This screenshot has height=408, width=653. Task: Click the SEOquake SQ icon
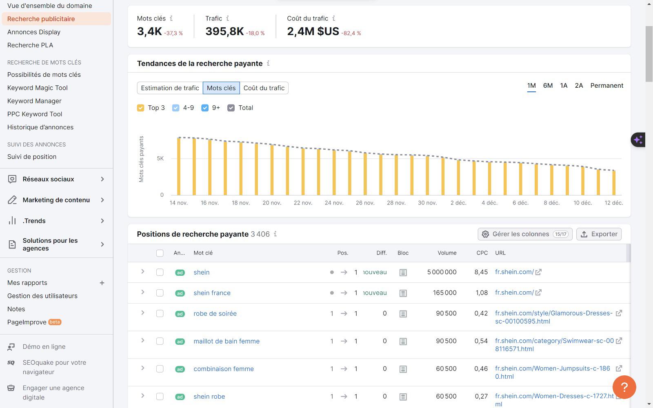tap(11, 363)
